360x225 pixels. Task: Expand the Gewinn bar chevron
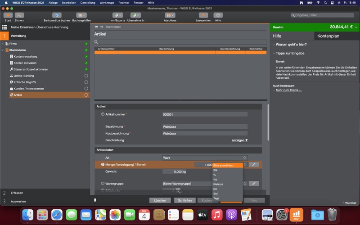click(x=356, y=27)
